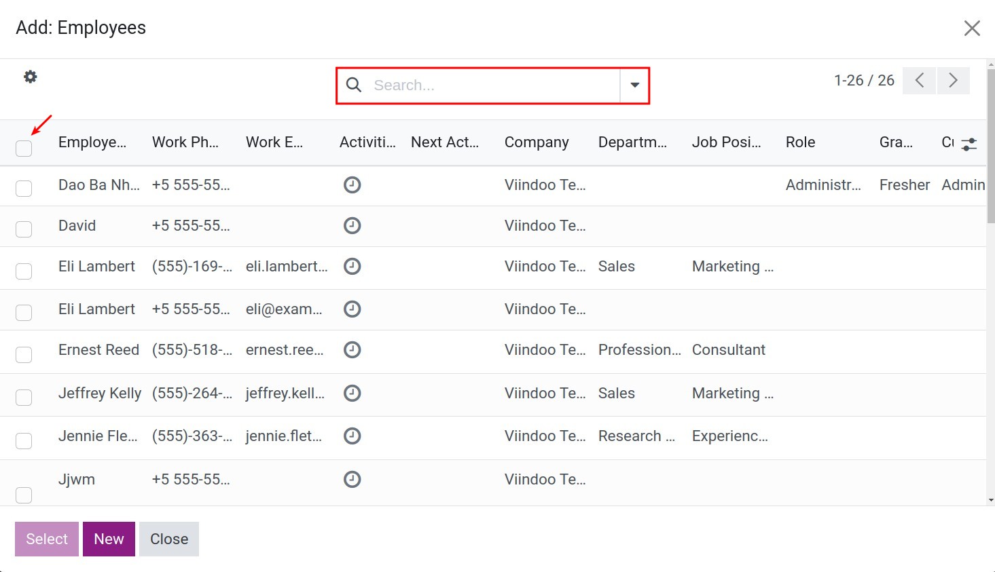Viewport: 995px width, 572px height.
Task: Go to the next page of employees
Action: pos(954,80)
